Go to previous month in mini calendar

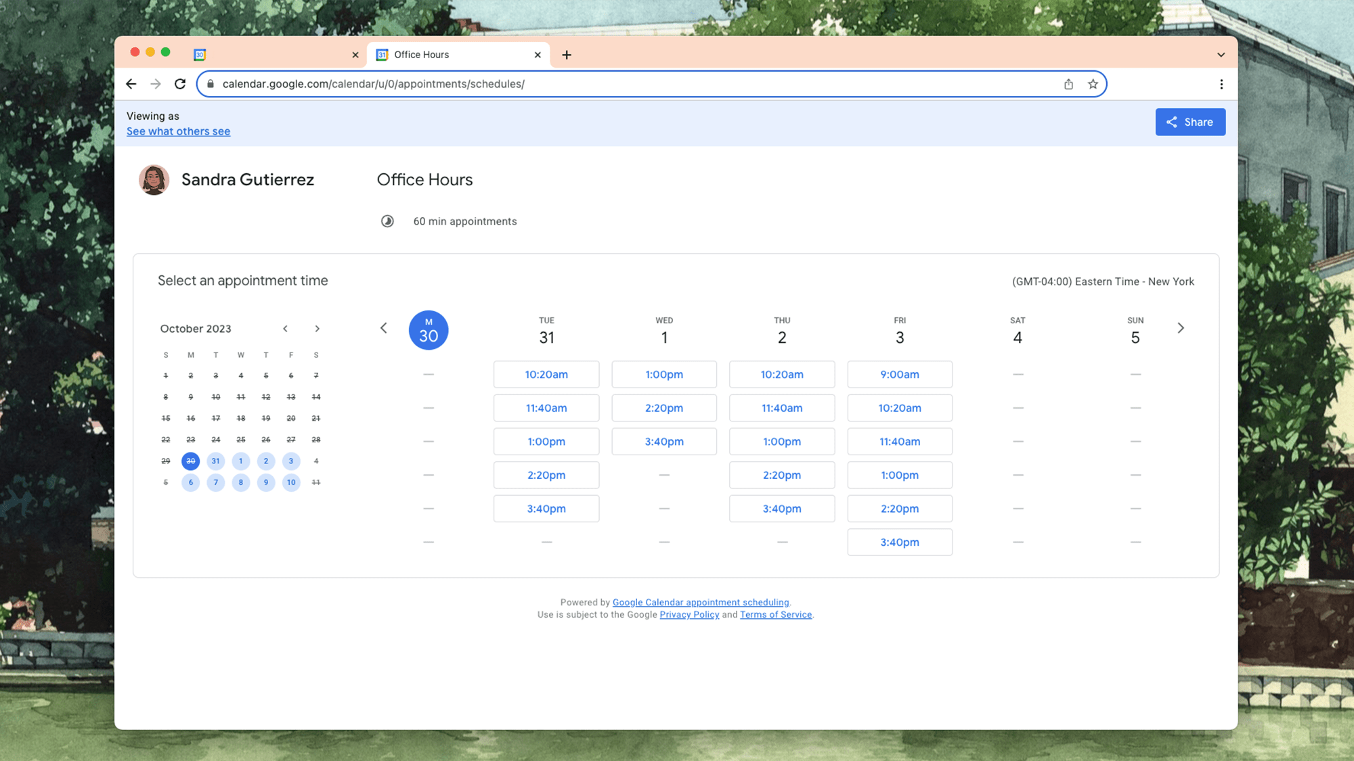click(x=286, y=329)
